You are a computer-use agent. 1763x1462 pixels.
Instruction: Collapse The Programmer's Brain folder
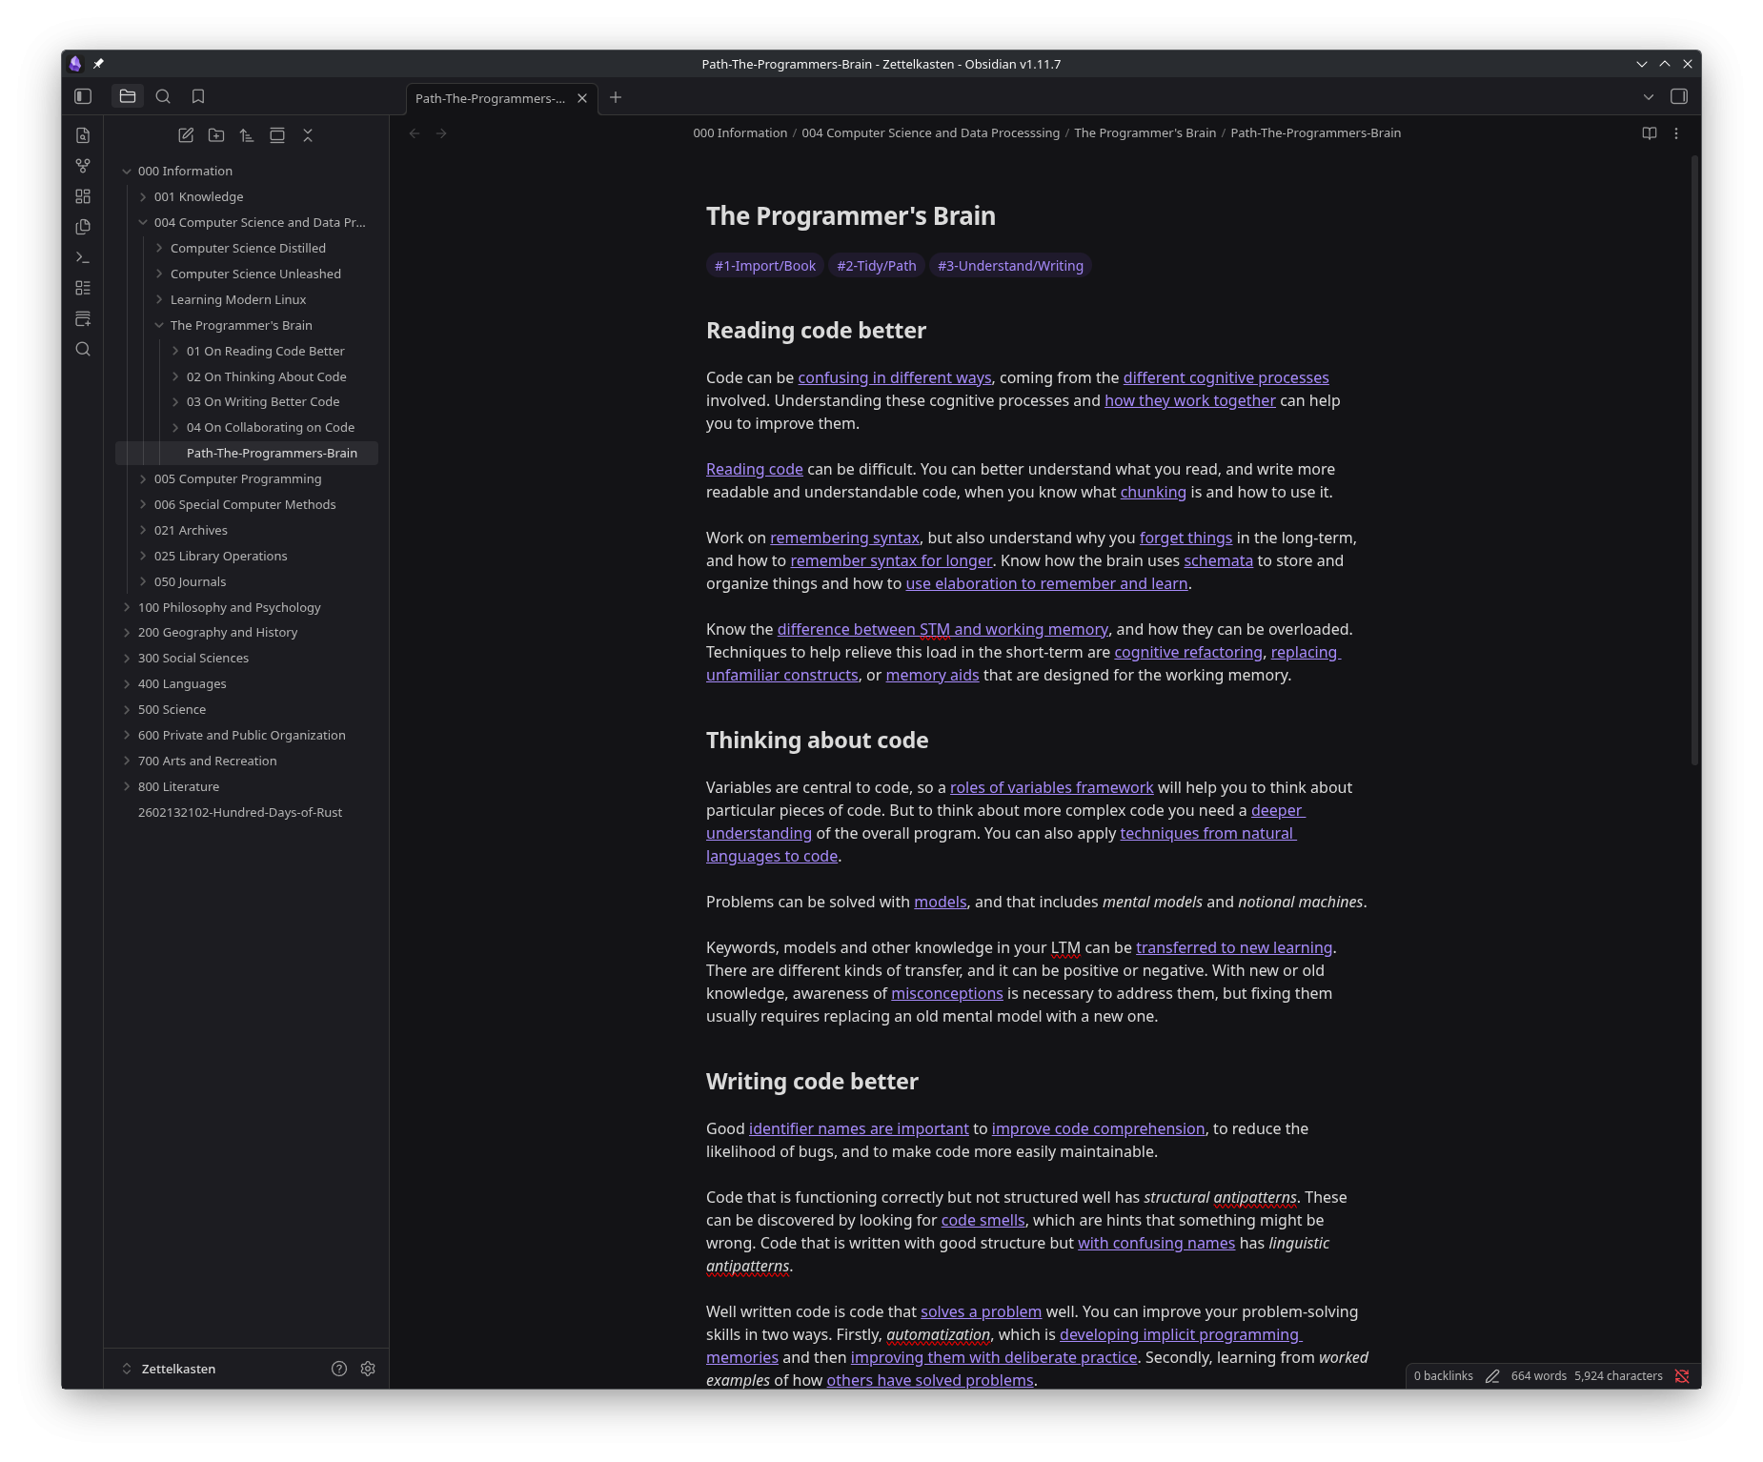pos(159,325)
